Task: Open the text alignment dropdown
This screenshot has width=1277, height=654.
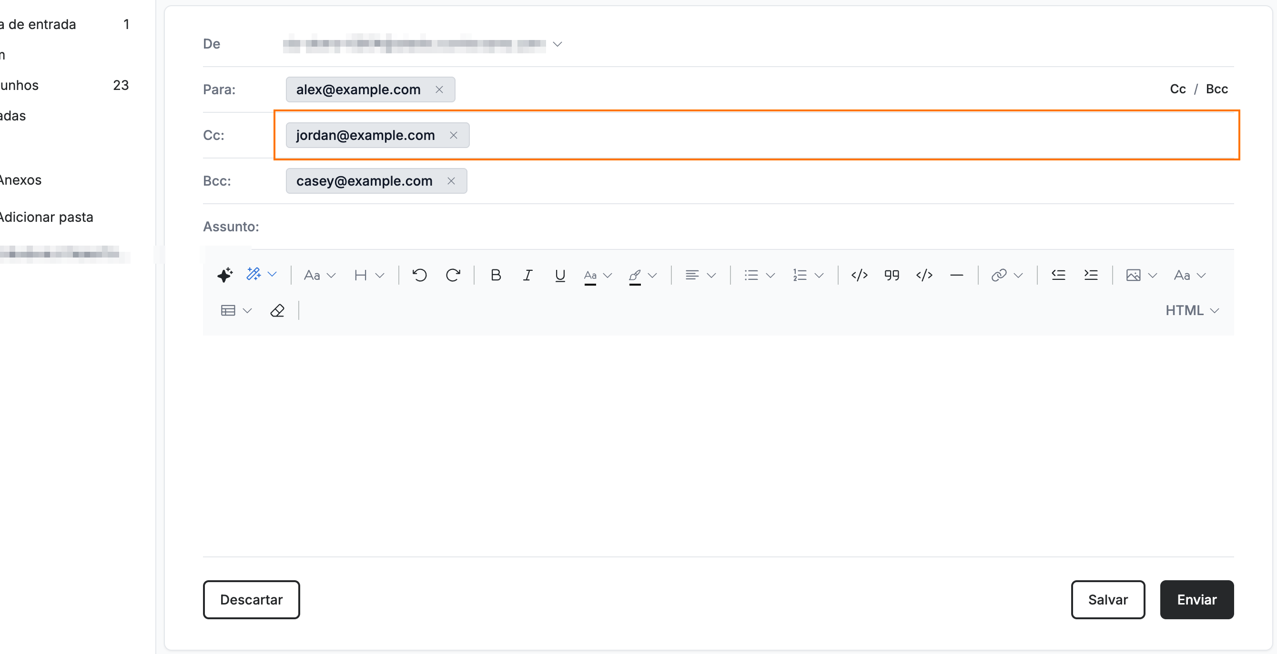Action: (x=700, y=275)
